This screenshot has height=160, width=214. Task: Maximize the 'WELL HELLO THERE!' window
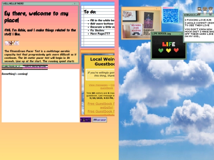[x=75, y=4]
